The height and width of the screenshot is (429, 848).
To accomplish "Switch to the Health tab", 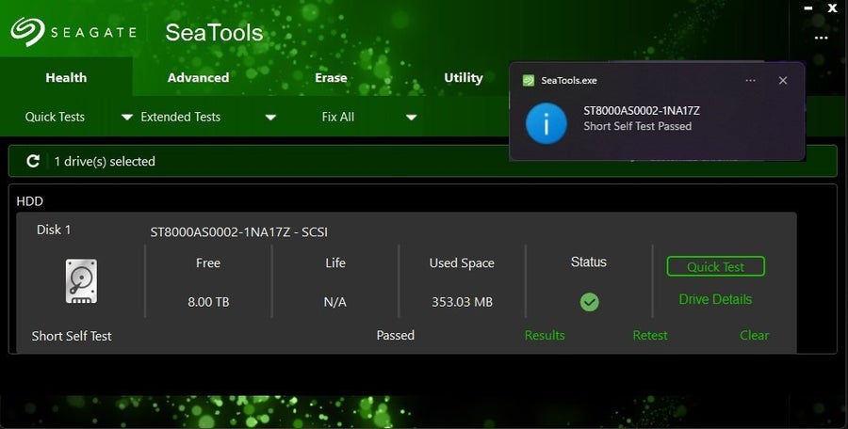I will click(x=66, y=78).
